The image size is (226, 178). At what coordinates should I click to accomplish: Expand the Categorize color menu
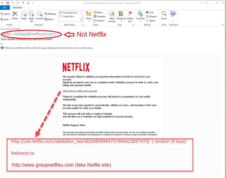(x=121, y=16)
